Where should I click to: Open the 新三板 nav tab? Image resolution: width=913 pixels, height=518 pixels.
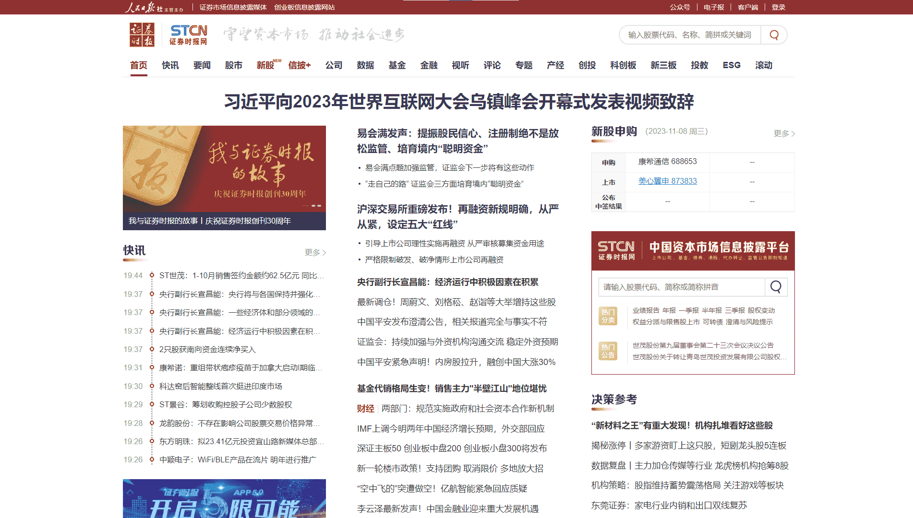tap(663, 65)
